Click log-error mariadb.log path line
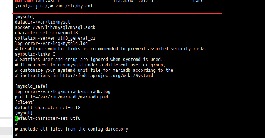 63,92
